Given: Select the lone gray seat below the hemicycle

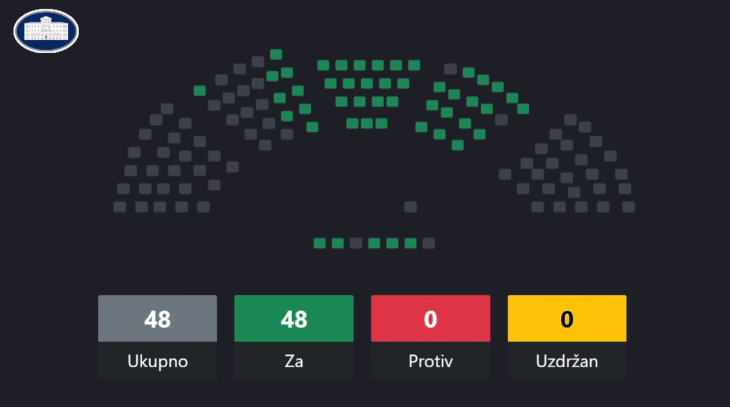Looking at the screenshot, I should click(411, 206).
